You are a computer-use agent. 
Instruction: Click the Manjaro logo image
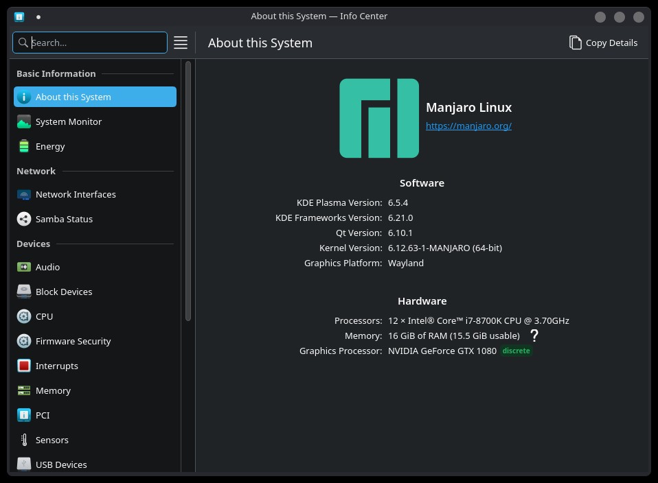point(379,118)
